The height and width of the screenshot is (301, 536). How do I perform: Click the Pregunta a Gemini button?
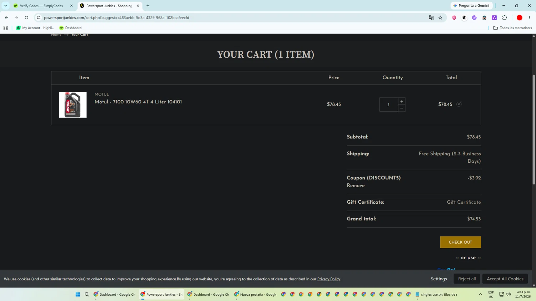471,6
